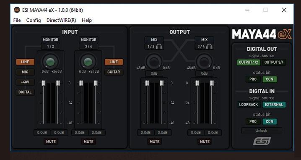Click the ESI logo below Unlock
The image size is (301, 160).
coord(262,141)
